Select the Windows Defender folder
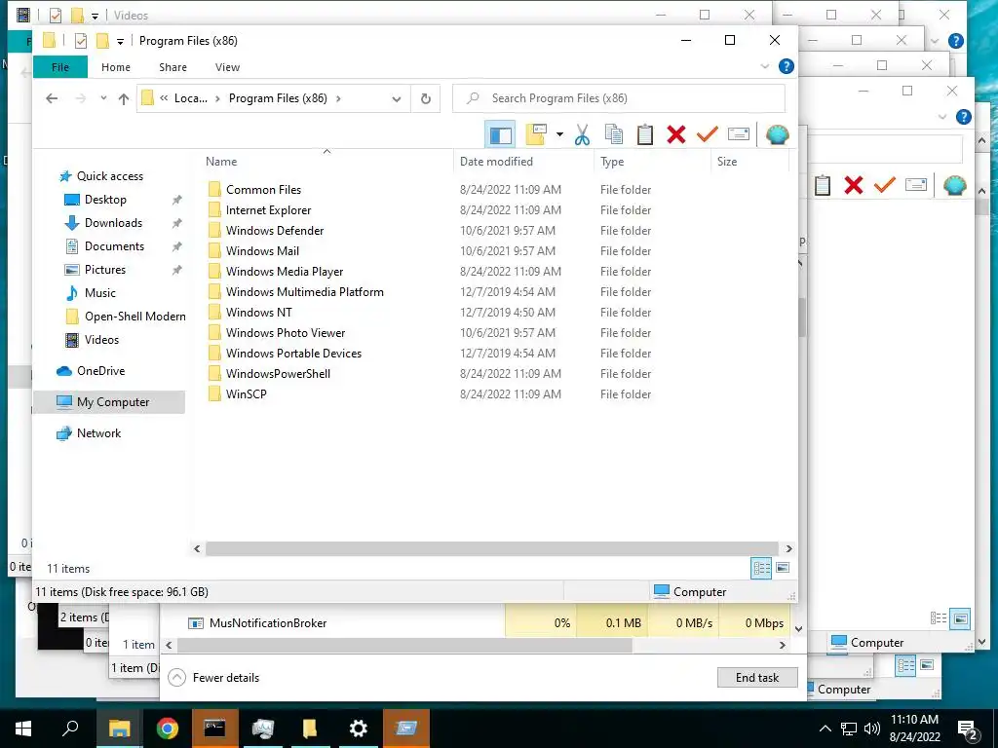Screen dimensions: 998x748 (274, 231)
